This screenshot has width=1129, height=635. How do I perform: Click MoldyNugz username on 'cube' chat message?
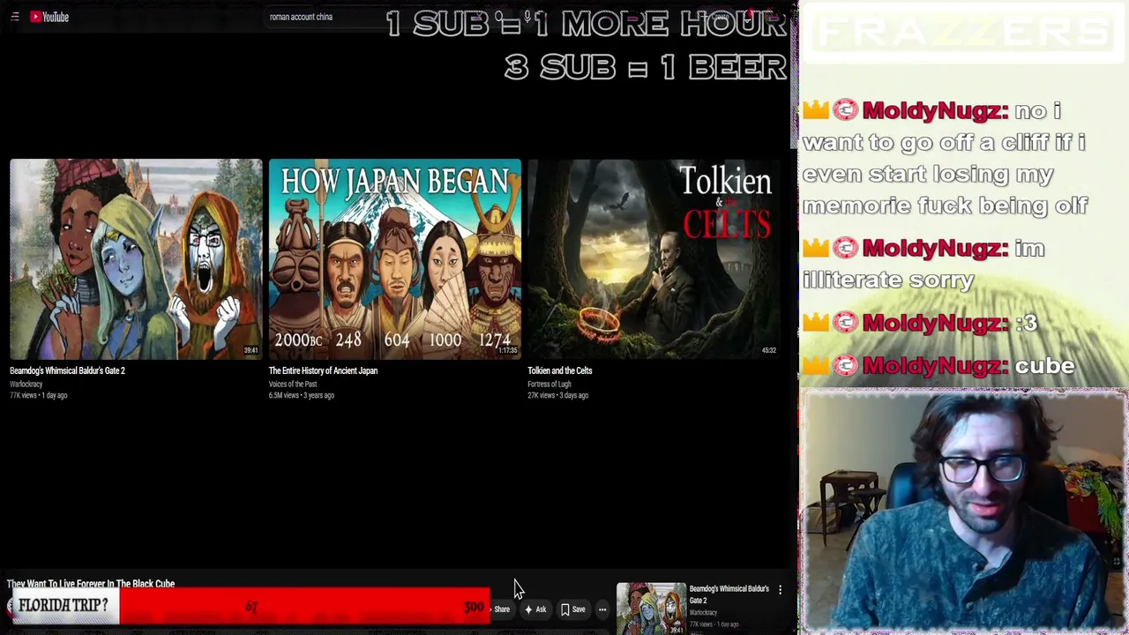tap(936, 366)
